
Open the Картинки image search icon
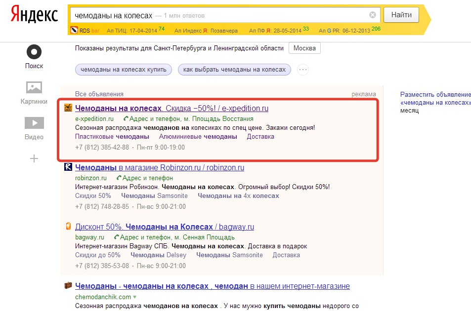(34, 87)
